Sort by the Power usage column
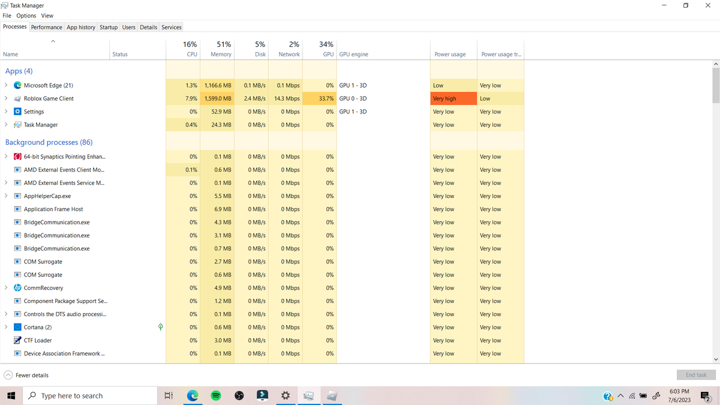 pyautogui.click(x=454, y=49)
